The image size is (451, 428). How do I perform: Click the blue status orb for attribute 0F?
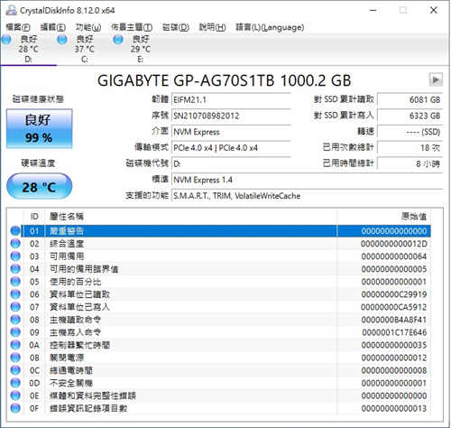(15, 408)
